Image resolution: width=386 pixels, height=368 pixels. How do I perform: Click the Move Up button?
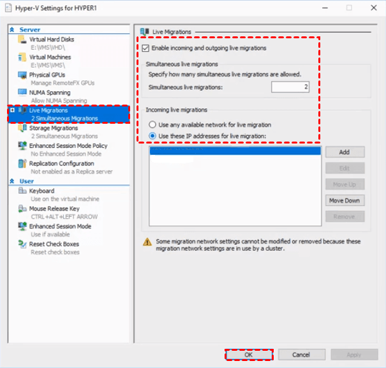coord(345,184)
